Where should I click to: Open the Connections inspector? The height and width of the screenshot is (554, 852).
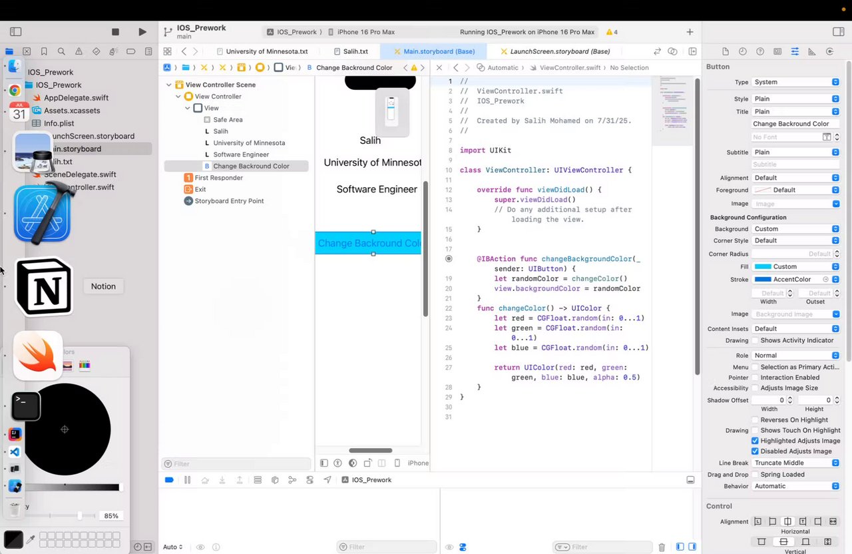click(x=829, y=51)
